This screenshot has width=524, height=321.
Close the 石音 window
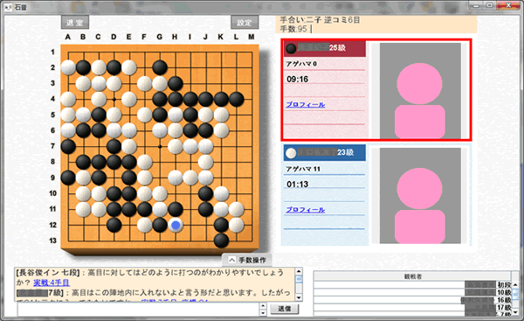pyautogui.click(x=508, y=5)
